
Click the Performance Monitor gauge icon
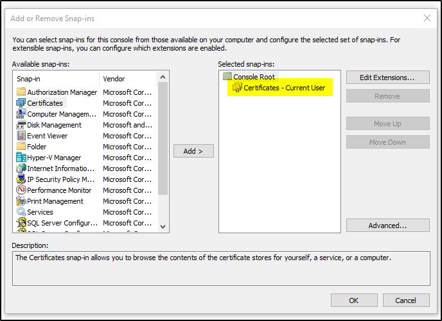point(21,190)
